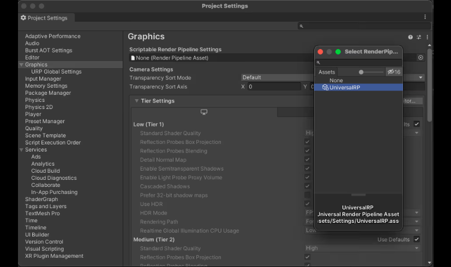The width and height of the screenshot is (451, 267).
Task: Switch to the Assets tab in the picker
Action: pyautogui.click(x=327, y=72)
